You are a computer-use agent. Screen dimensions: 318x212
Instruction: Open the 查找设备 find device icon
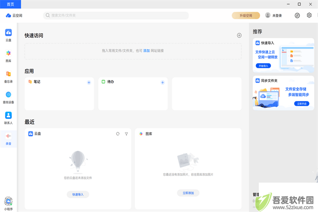tap(8, 95)
